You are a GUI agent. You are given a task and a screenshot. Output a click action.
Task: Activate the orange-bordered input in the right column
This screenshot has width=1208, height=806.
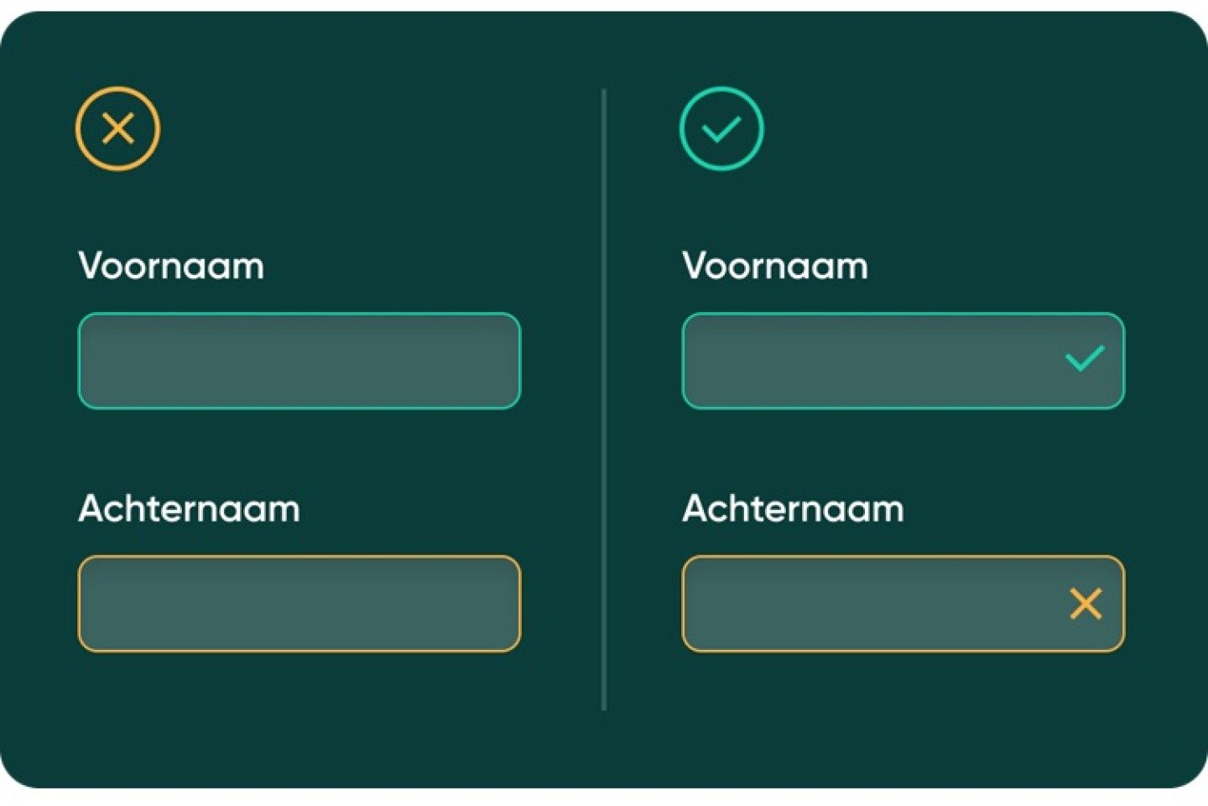(x=872, y=603)
